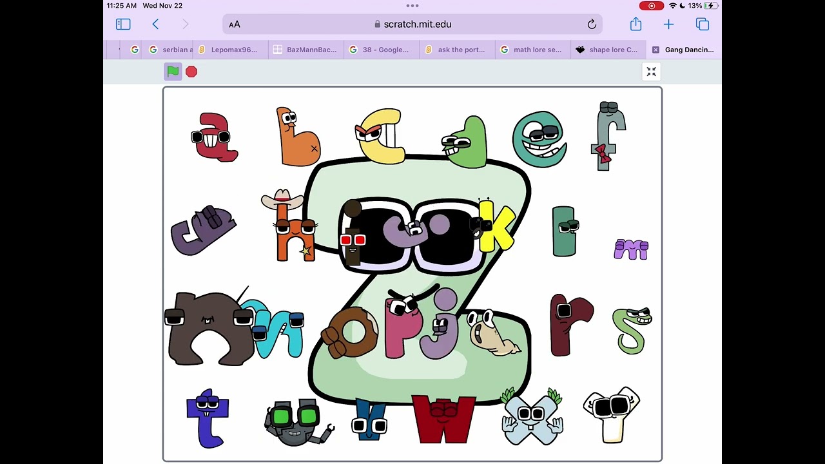Viewport: 825px width, 464px height.
Task: Click the dark red letter w character
Action: pyautogui.click(x=443, y=420)
